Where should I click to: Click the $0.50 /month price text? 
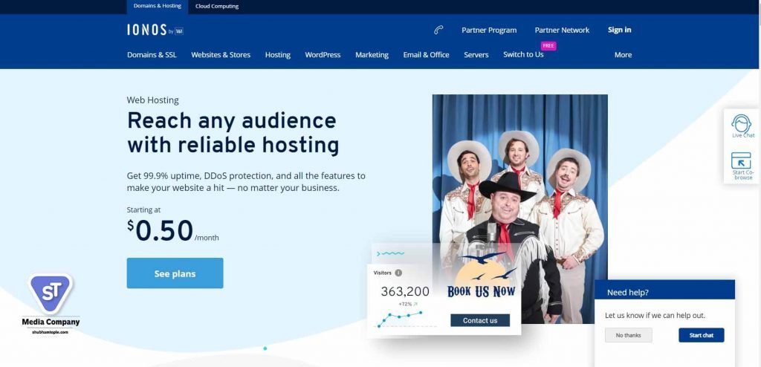tap(172, 231)
